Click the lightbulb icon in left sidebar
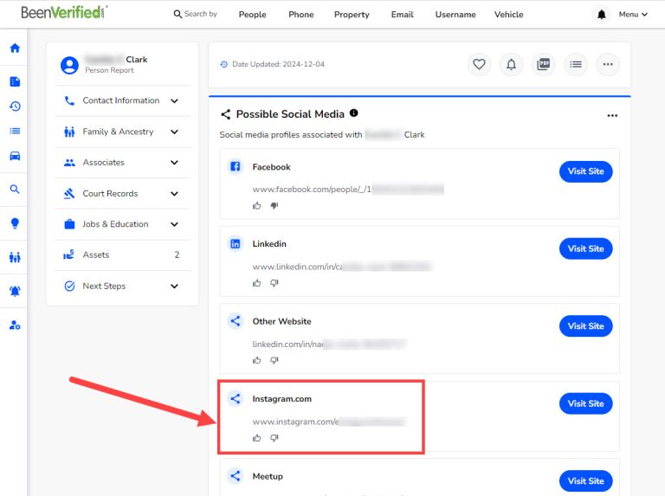The image size is (665, 496). pyautogui.click(x=15, y=223)
